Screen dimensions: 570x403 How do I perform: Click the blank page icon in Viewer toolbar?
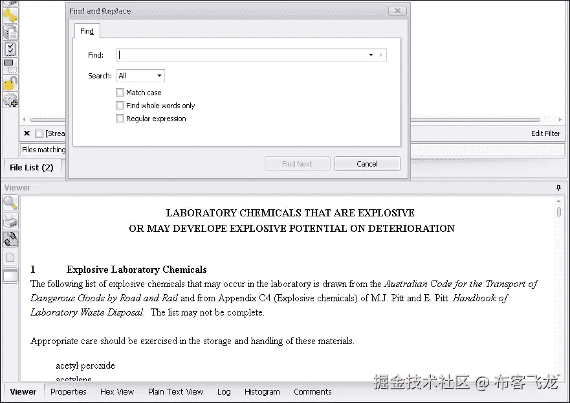[x=10, y=257]
